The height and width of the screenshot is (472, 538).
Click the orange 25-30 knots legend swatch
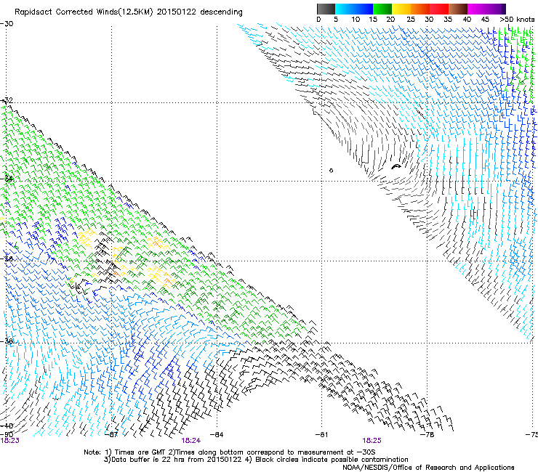(420, 9)
